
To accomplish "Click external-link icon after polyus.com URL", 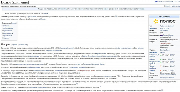I will [173, 78].
